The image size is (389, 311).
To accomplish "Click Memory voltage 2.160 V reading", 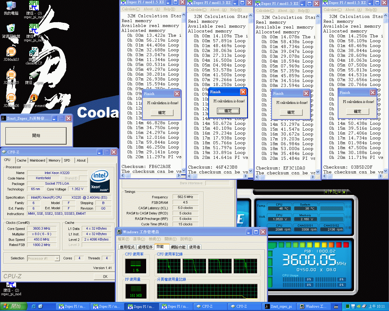I will click(x=305, y=219).
